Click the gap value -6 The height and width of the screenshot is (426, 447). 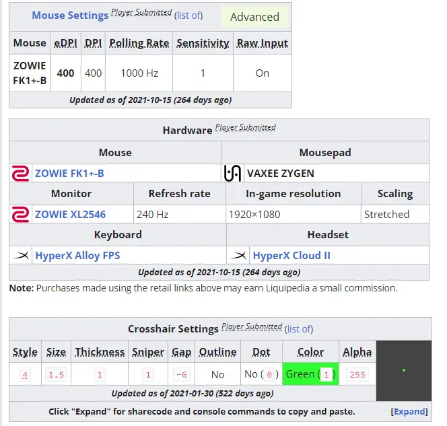coord(182,374)
